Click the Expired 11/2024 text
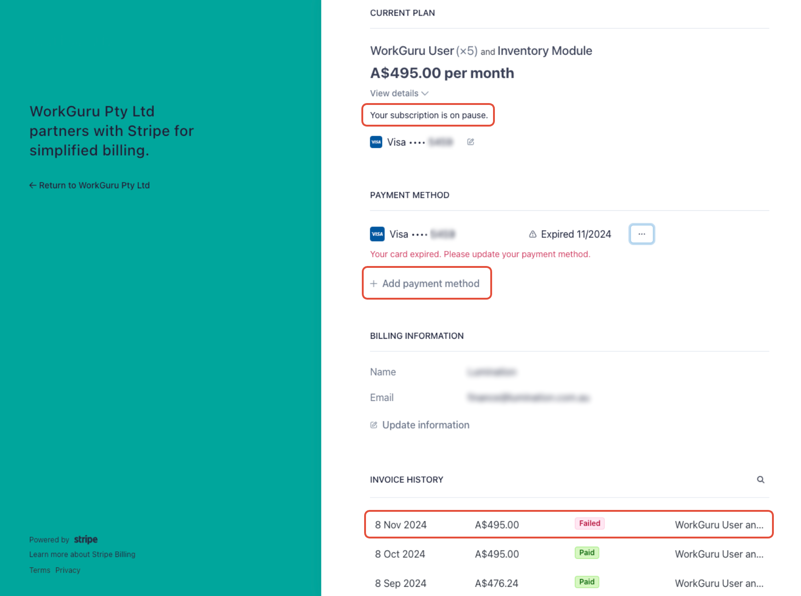 (x=576, y=234)
